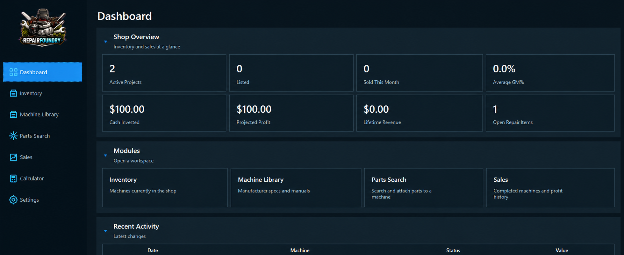
Task: Click the Inventory list icon in sidebar
Action: coord(13,93)
